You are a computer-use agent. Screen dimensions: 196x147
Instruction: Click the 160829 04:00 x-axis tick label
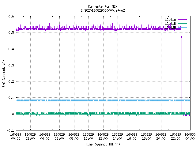[45, 136]
